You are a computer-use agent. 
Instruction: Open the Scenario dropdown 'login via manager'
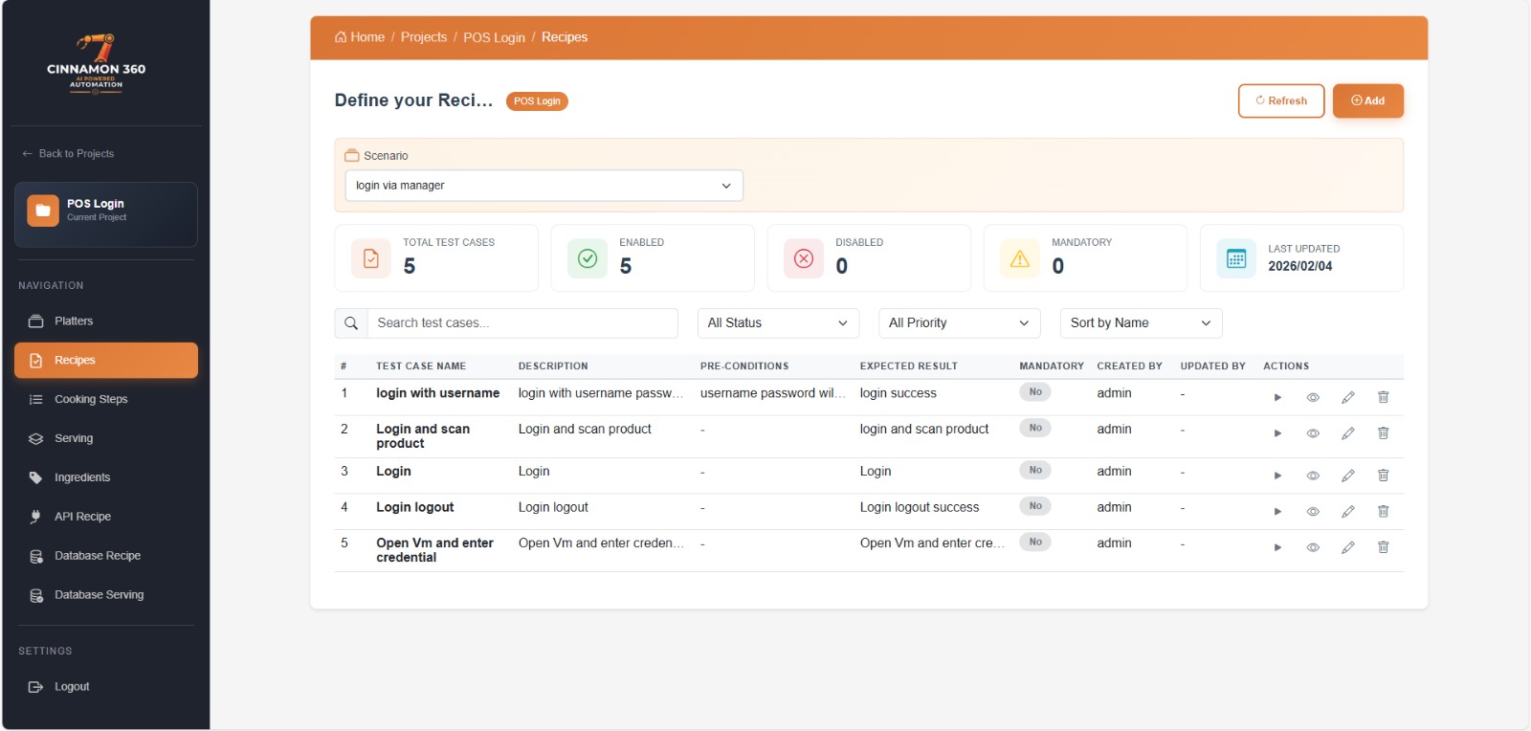544,186
